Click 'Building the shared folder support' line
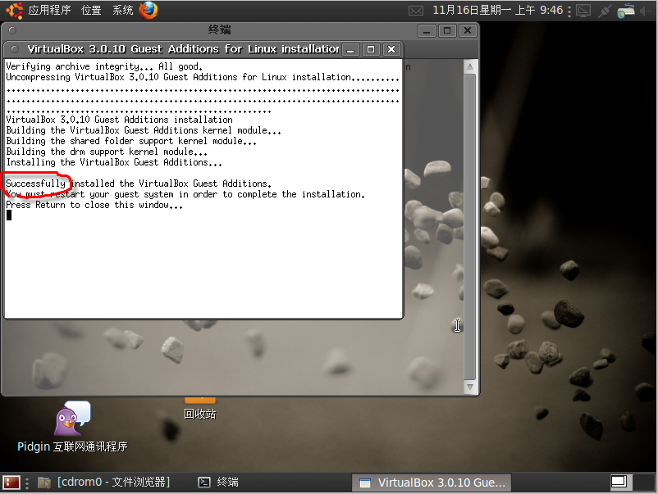 pos(131,141)
